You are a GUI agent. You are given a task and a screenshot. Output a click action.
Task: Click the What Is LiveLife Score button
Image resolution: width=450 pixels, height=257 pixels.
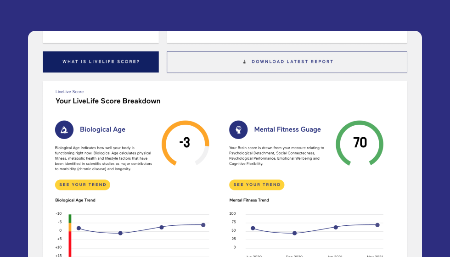click(x=101, y=62)
